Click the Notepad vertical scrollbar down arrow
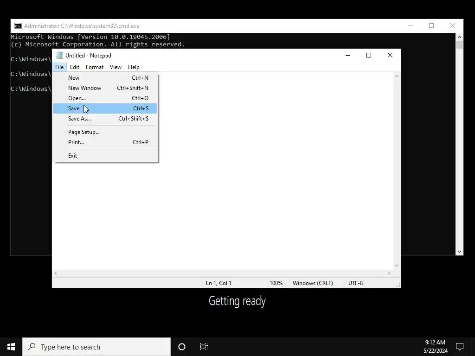Image resolution: width=475 pixels, height=356 pixels. click(x=397, y=266)
